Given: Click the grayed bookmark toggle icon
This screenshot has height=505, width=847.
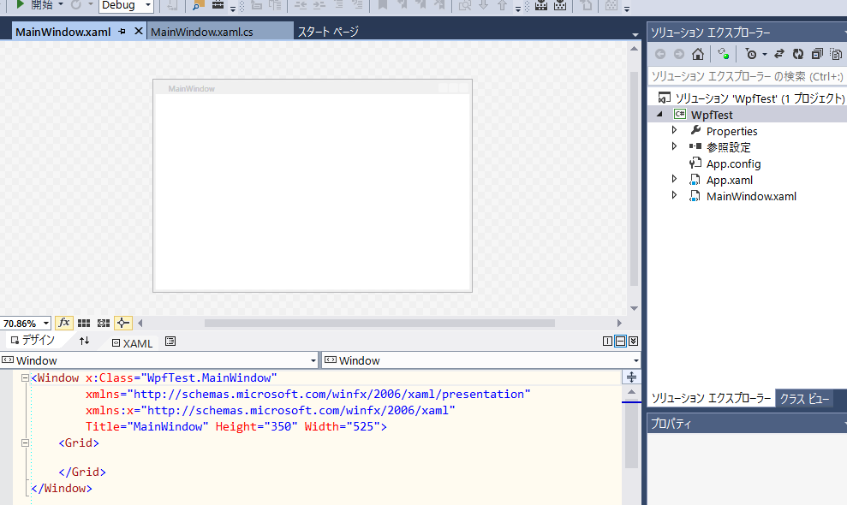Looking at the screenshot, I should pyautogui.click(x=383, y=5).
